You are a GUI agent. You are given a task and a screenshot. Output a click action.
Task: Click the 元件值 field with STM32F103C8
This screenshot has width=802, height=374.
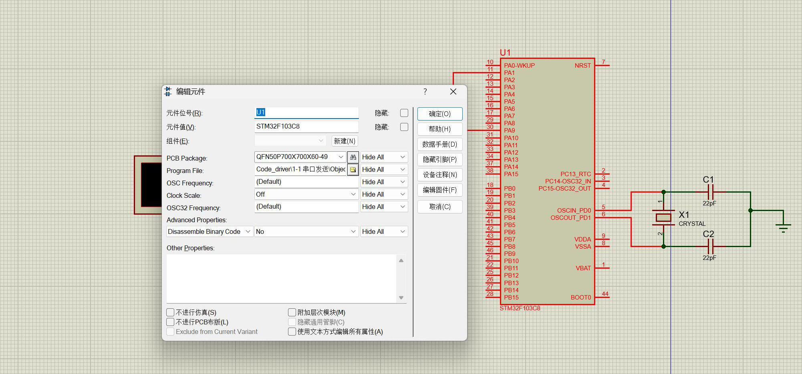pos(306,127)
